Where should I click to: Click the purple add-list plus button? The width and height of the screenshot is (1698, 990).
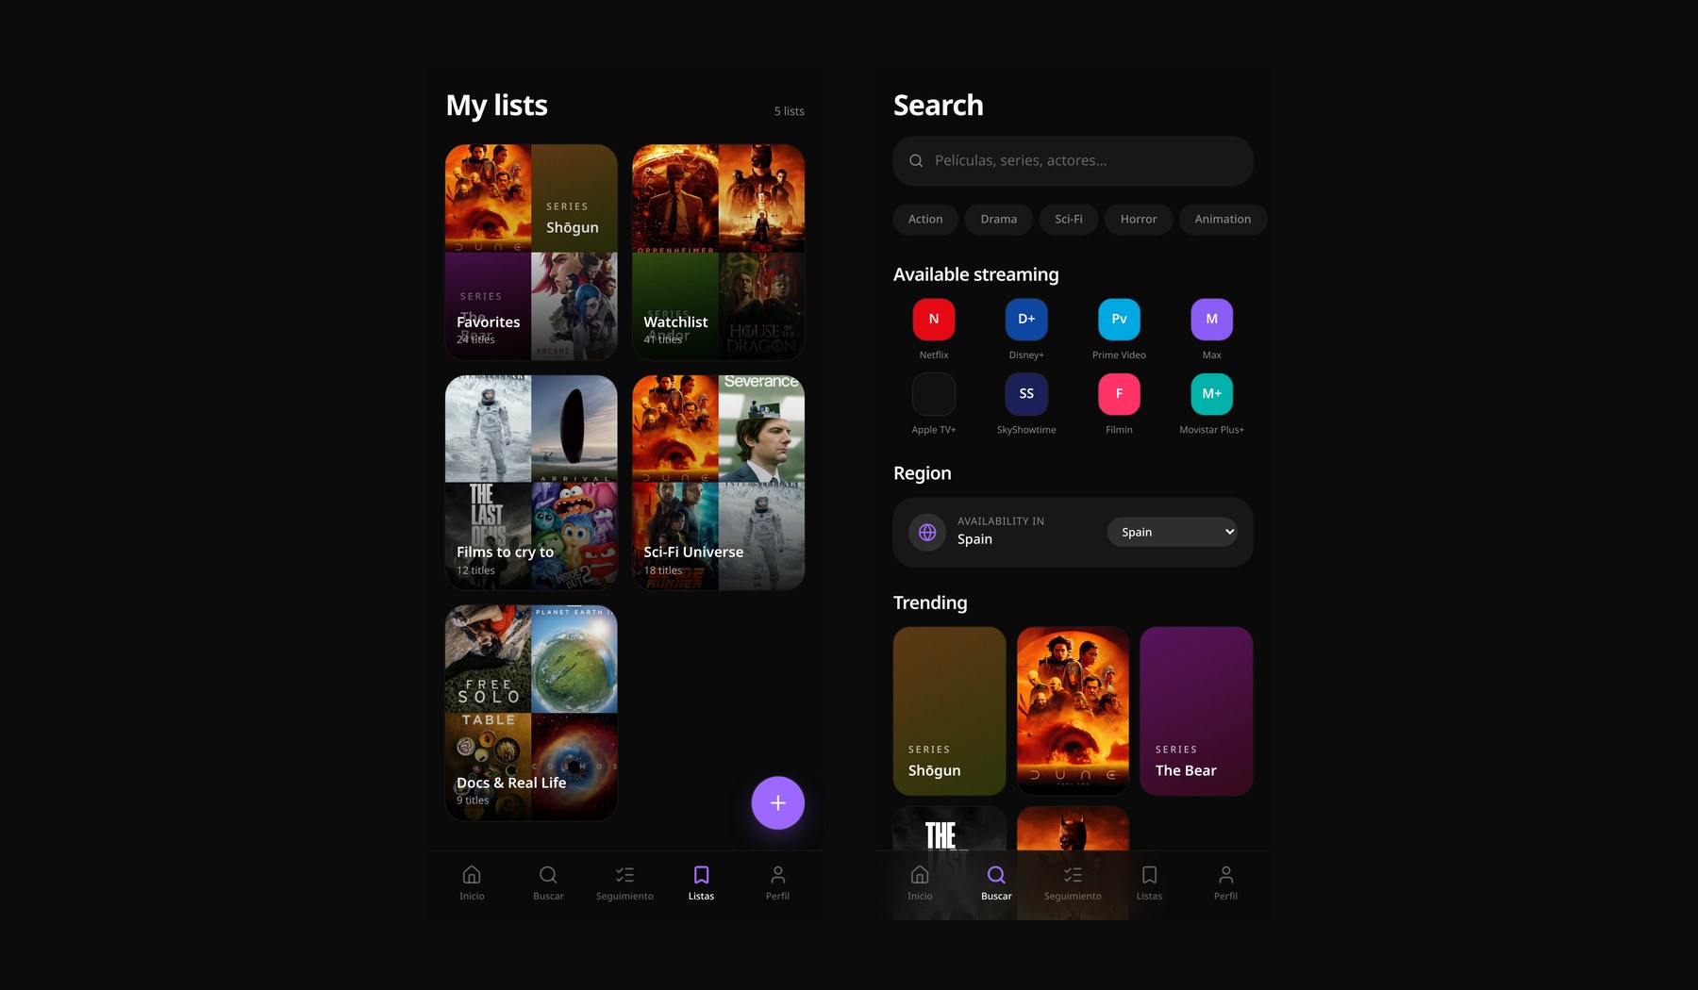(777, 802)
